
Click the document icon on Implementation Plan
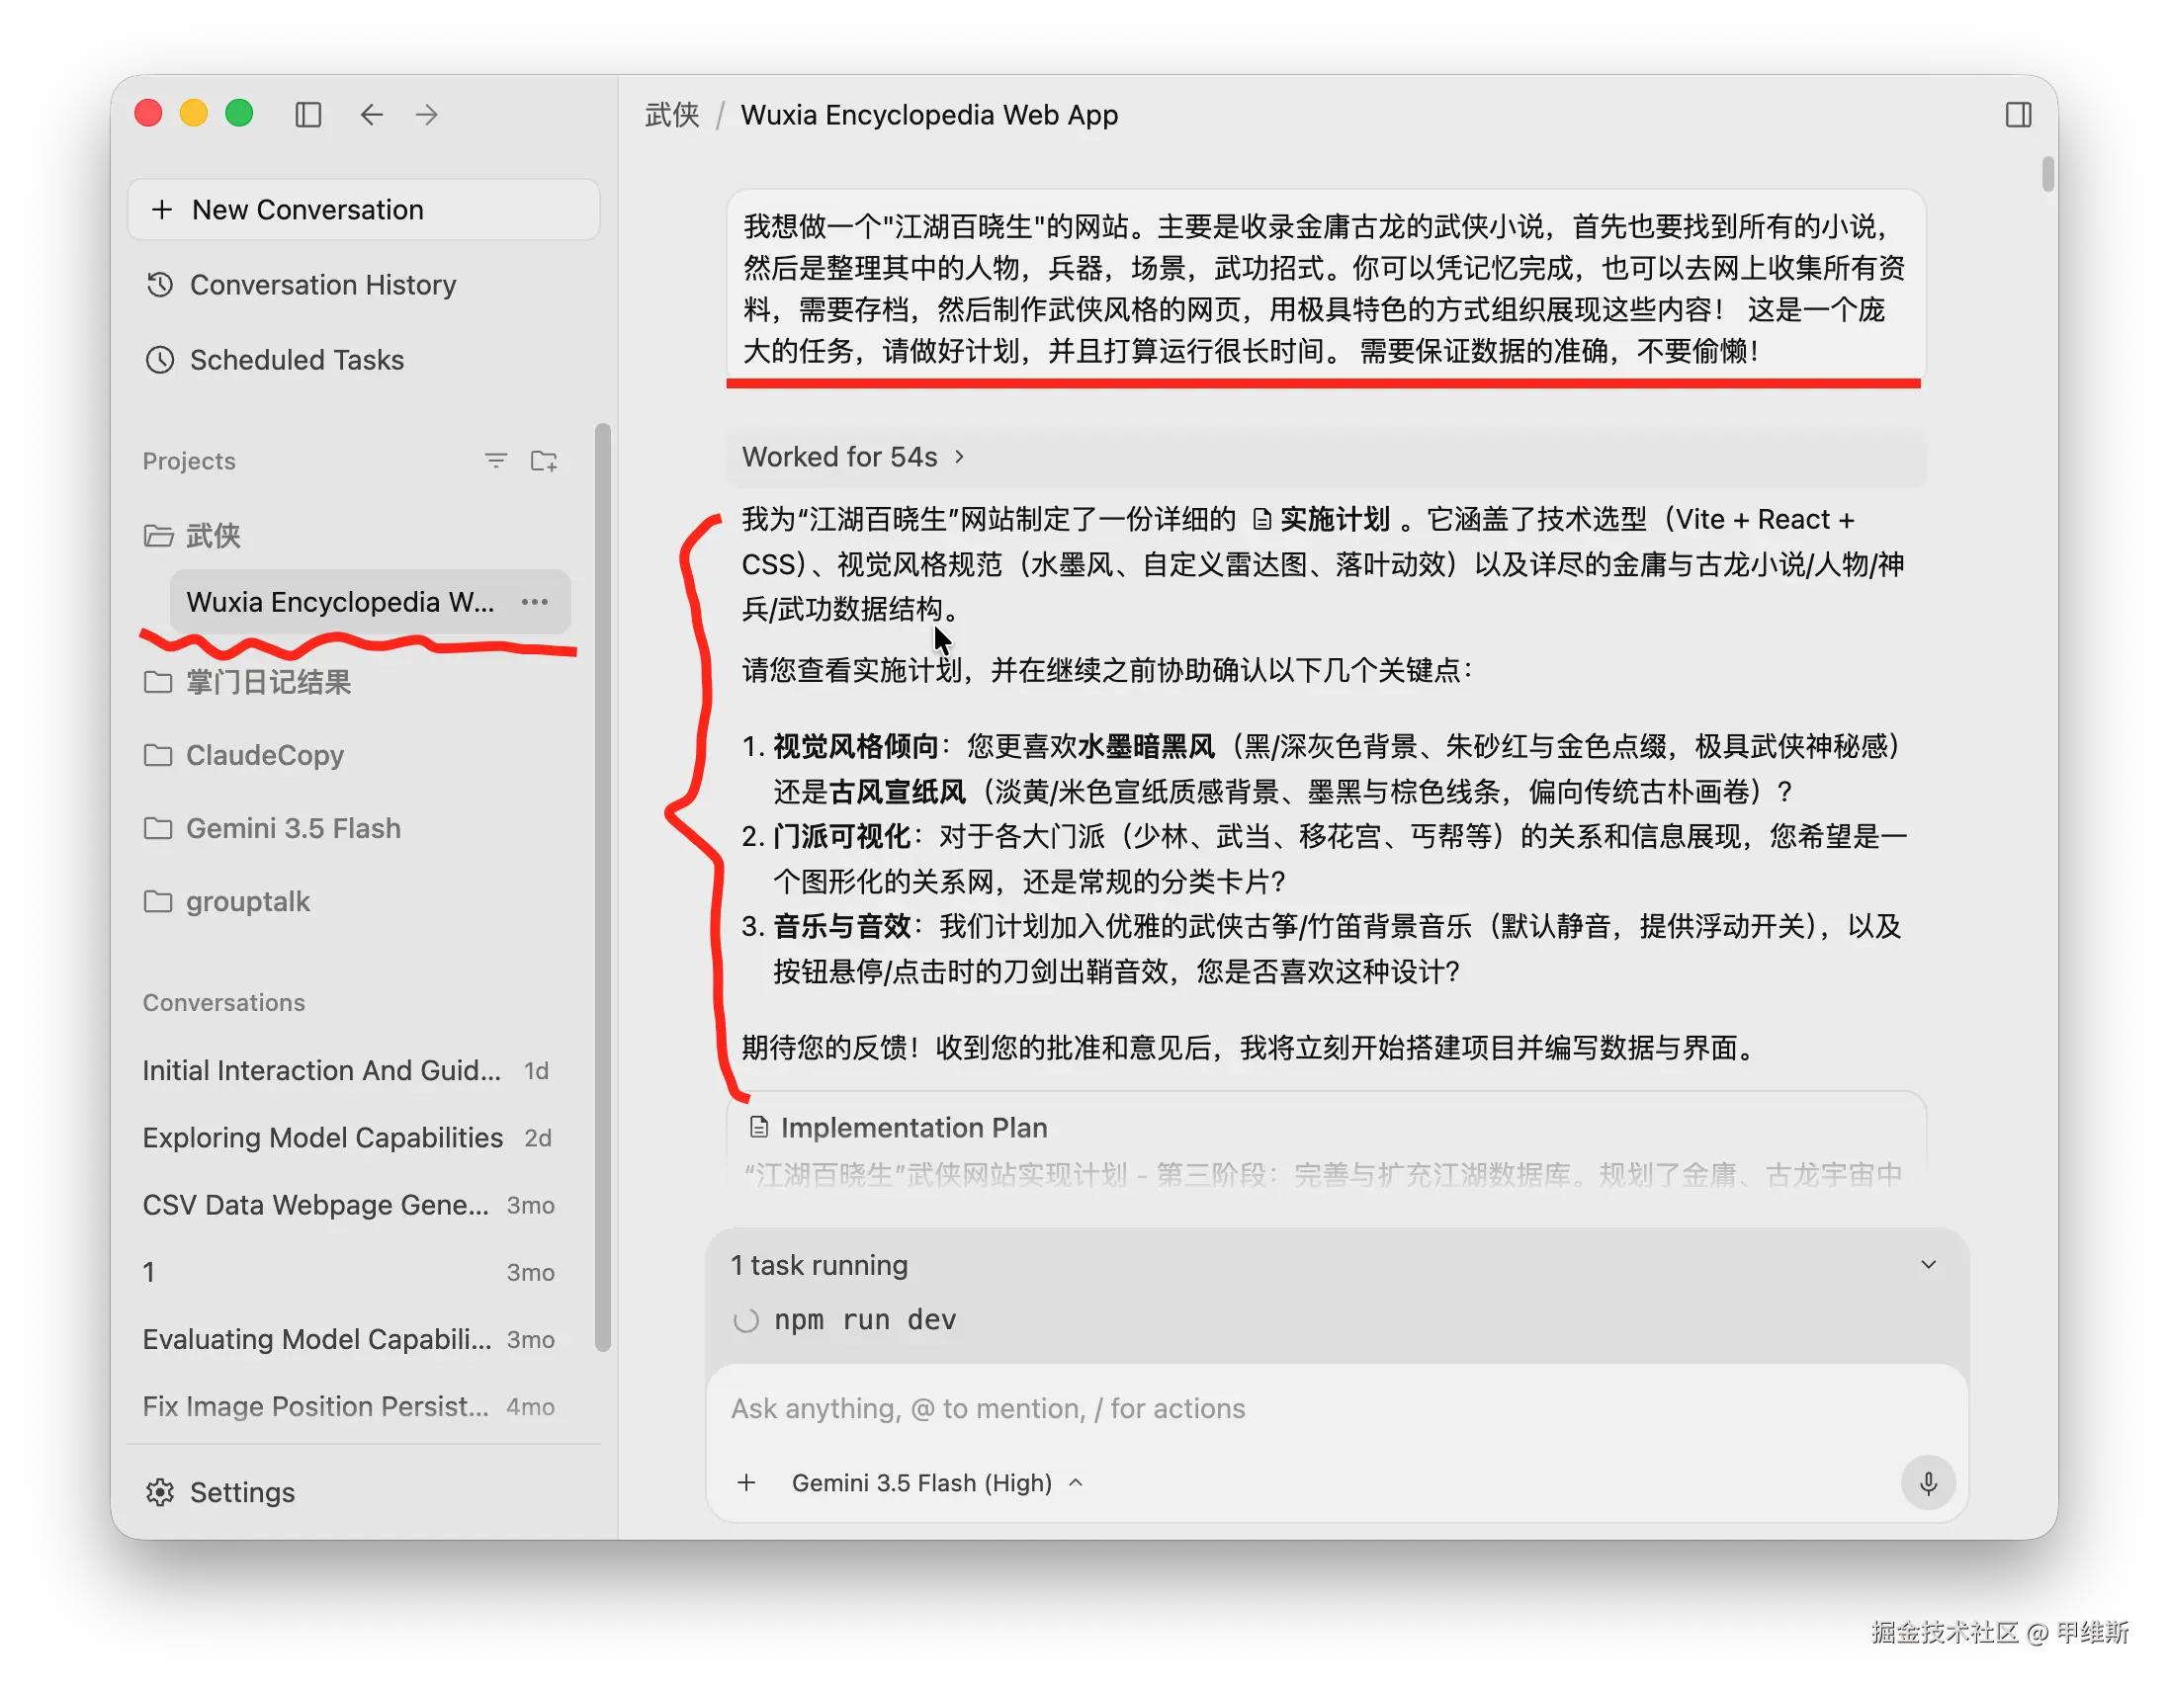click(x=758, y=1127)
